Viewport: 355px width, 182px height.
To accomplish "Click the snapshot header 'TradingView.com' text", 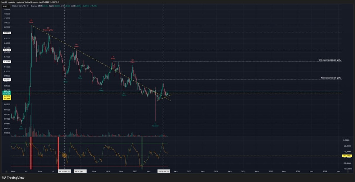I will tap(31, 2).
